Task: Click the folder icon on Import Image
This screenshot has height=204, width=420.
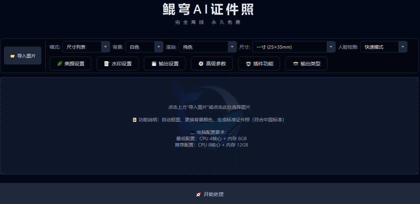Action: 13,56
